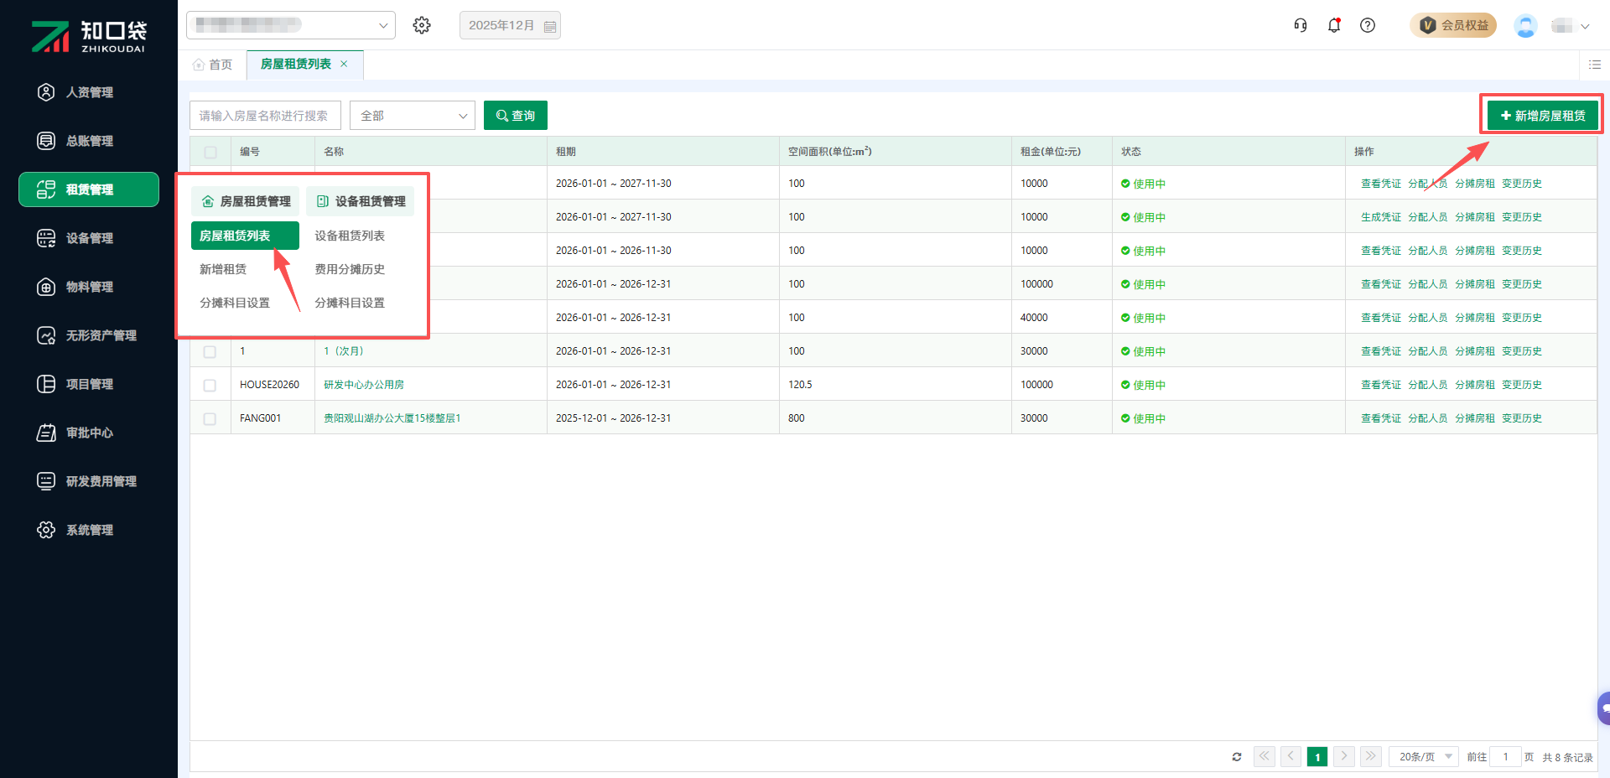Image resolution: width=1610 pixels, height=778 pixels.
Task: Select the 租赁管理 sidebar module
Action: tap(89, 189)
